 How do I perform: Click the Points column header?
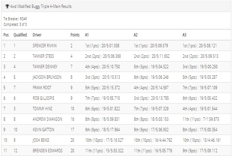[75, 35]
